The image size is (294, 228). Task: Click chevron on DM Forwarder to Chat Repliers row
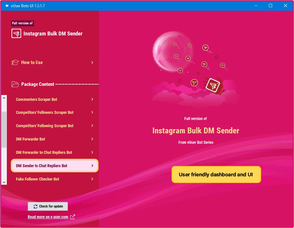pyautogui.click(x=92, y=152)
